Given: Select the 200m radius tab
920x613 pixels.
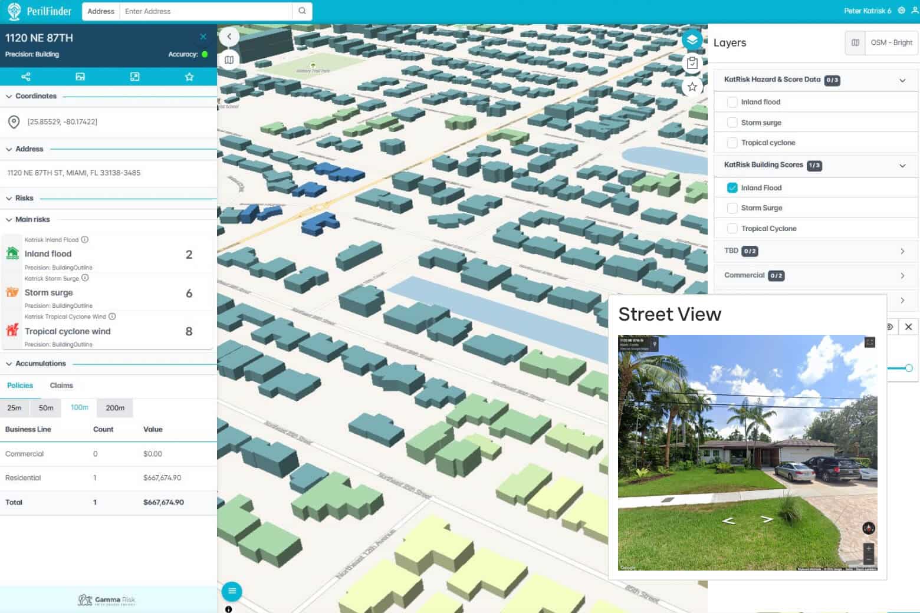Looking at the screenshot, I should [115, 408].
